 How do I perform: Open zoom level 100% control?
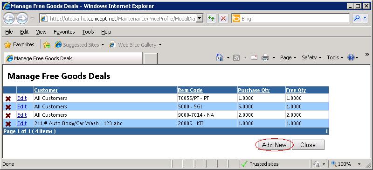point(342,164)
